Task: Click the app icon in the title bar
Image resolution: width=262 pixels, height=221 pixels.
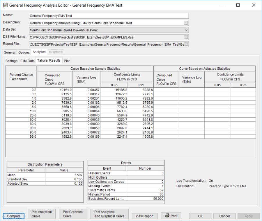Action: (5, 5)
